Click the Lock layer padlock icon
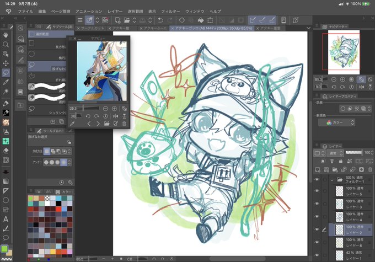Image resolution: width=375 pixels, height=262 pixels. point(341,161)
